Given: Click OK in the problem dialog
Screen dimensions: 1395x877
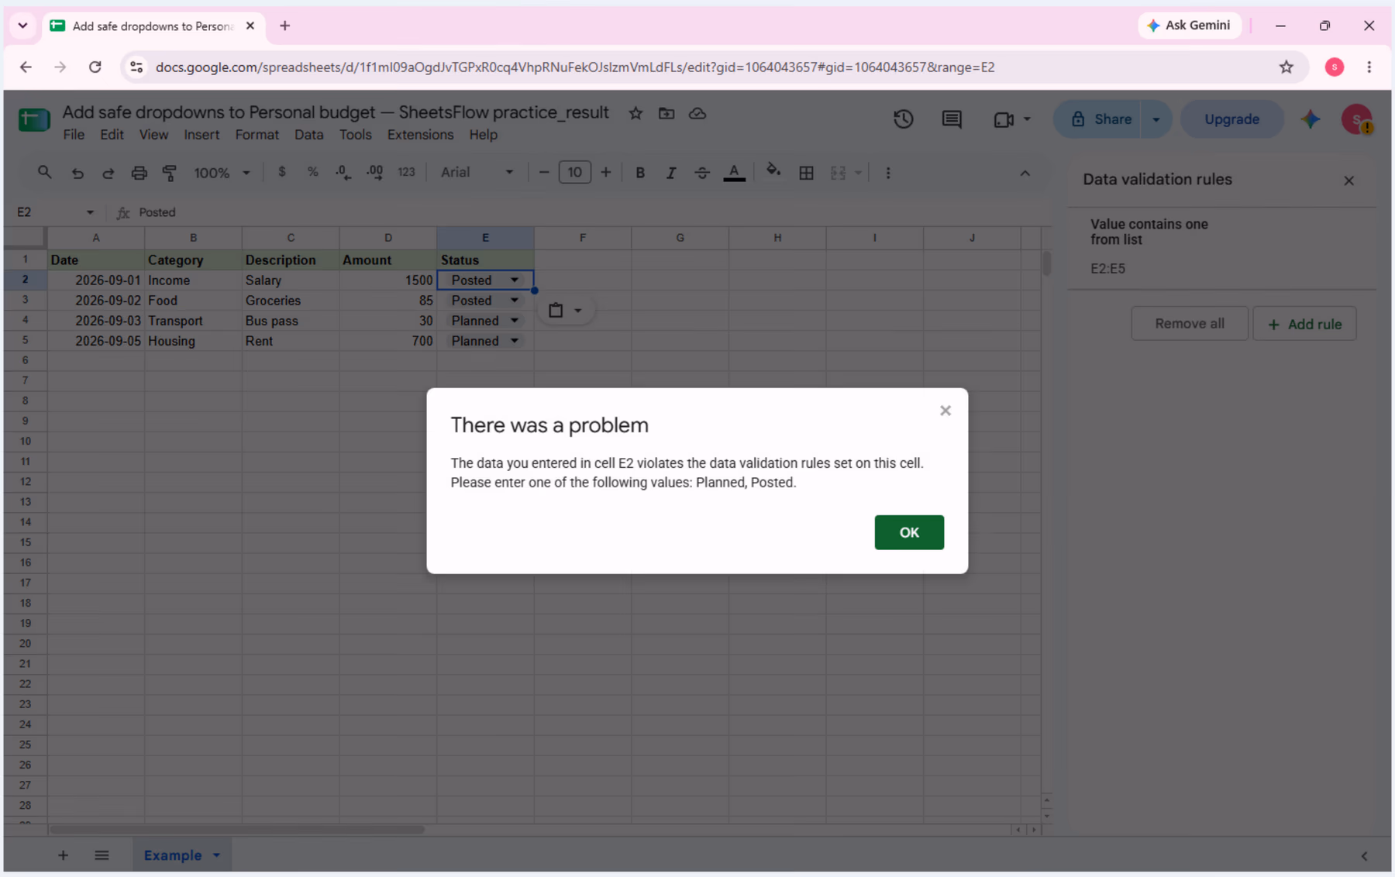Looking at the screenshot, I should tap(909, 532).
